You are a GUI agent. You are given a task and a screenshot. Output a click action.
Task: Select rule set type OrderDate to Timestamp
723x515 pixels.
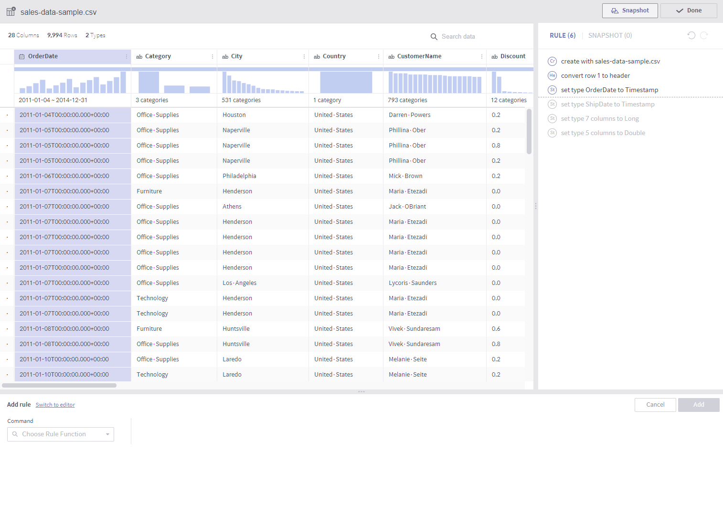(609, 90)
